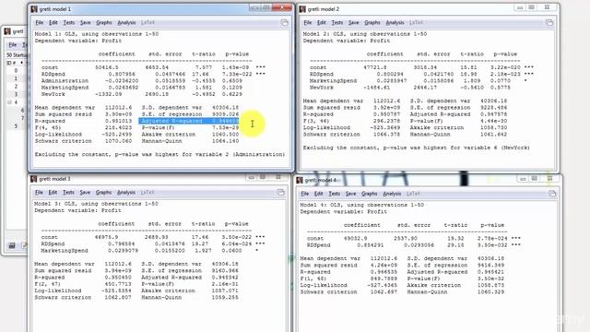Viewport: 590px width, 332px height.
Task: Click Administration coefficient row in model 1
Action: coord(142,80)
